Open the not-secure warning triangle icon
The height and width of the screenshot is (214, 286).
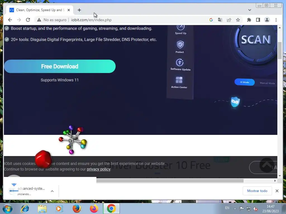[x=39, y=20]
